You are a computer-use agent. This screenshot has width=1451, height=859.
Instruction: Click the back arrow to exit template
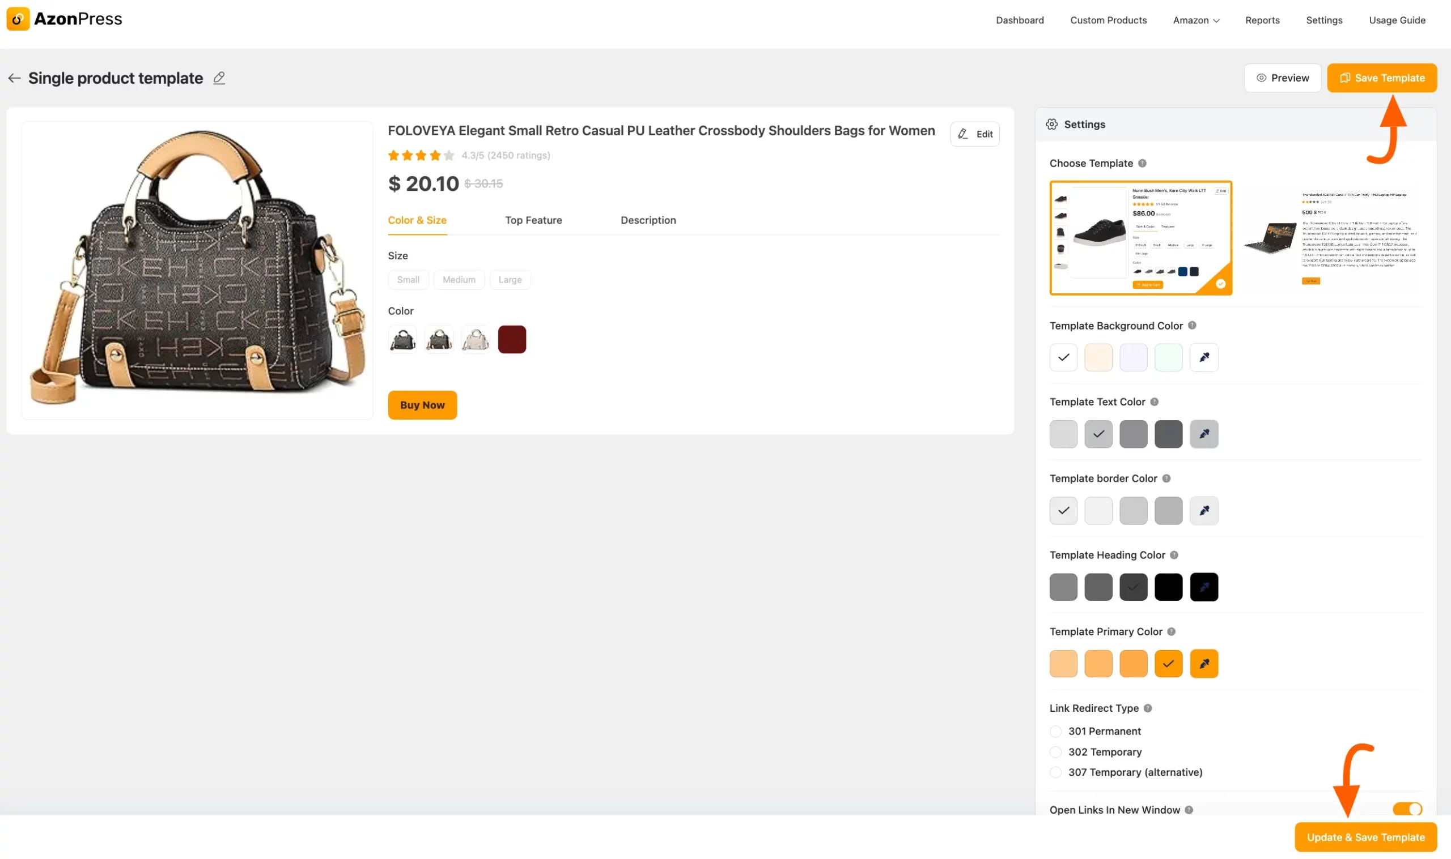(14, 78)
